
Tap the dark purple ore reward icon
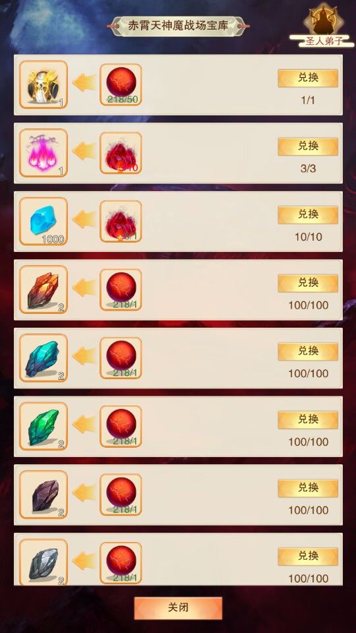[x=44, y=495]
